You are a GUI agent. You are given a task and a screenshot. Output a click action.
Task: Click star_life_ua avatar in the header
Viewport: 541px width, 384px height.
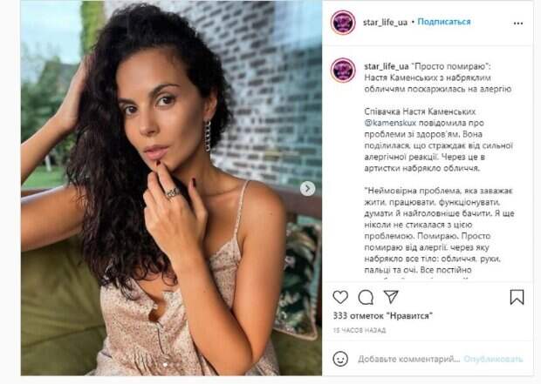[343, 23]
